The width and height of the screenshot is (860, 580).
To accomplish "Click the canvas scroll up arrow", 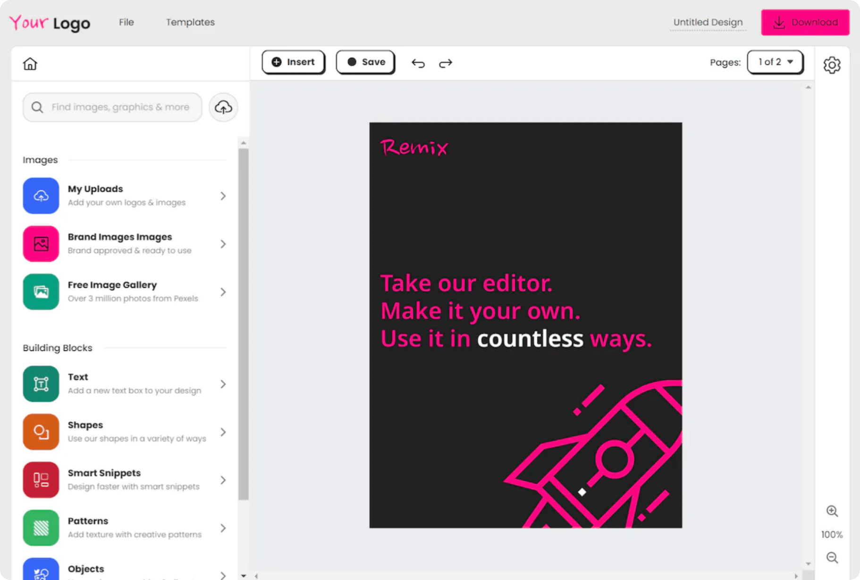I will pos(809,87).
